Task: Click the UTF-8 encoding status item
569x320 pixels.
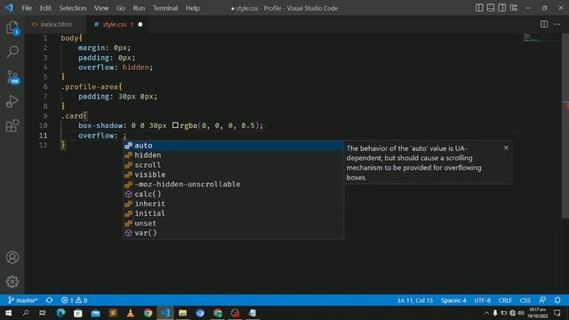Action: [x=482, y=300]
